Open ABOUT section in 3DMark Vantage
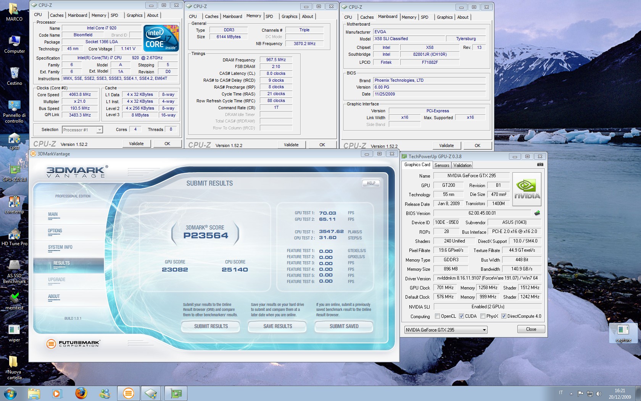This screenshot has height=401, width=641. coord(54,297)
